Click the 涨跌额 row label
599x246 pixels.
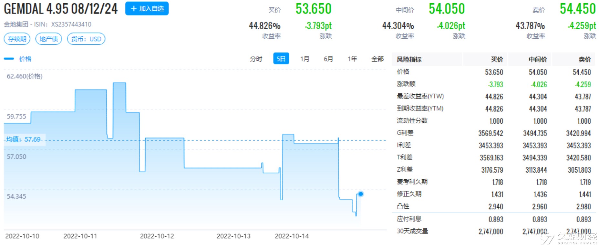point(406,84)
